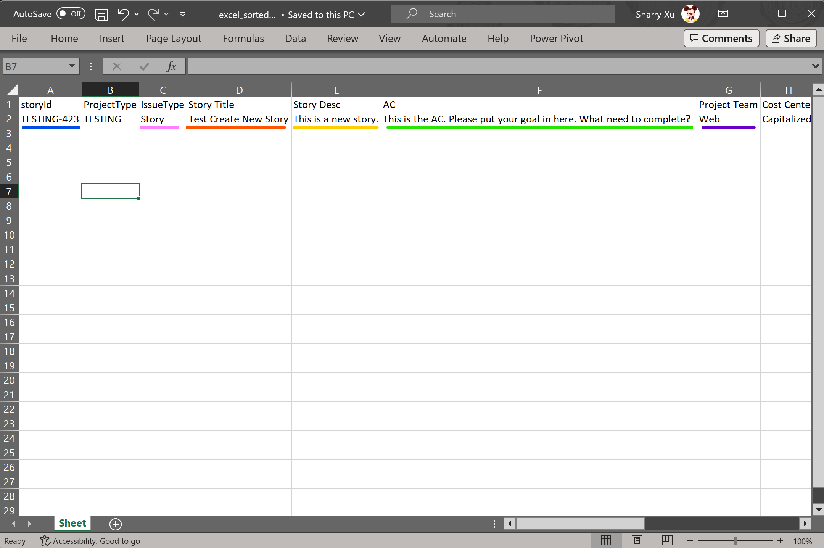Click cell containing TESTING-423
The image size is (824, 548).
tap(50, 119)
